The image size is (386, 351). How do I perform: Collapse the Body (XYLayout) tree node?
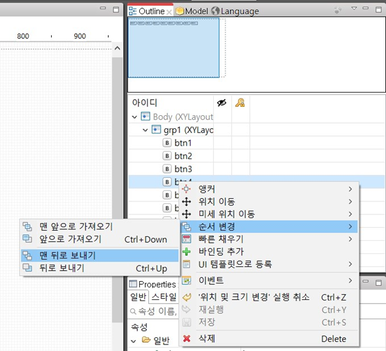[x=135, y=117]
